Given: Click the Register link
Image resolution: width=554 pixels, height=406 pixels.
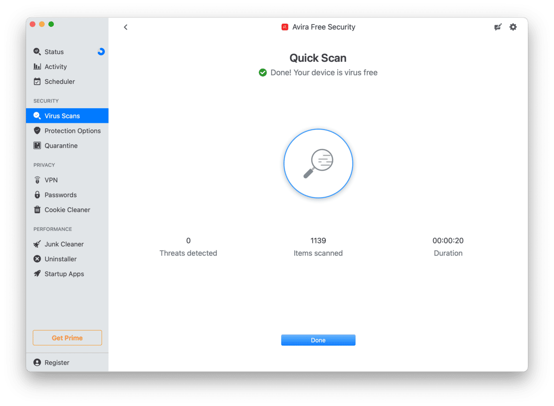Looking at the screenshot, I should (57, 363).
